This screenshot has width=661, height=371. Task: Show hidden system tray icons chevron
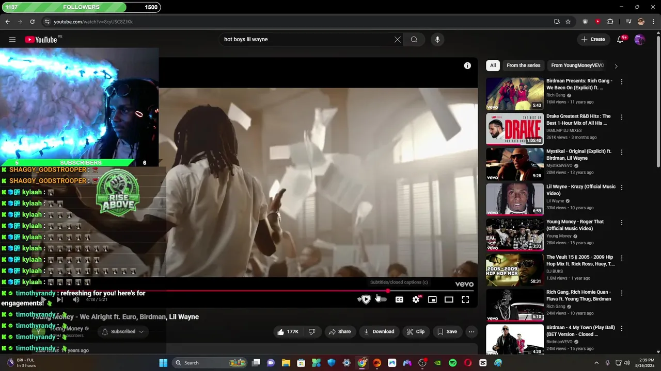tap(596, 363)
